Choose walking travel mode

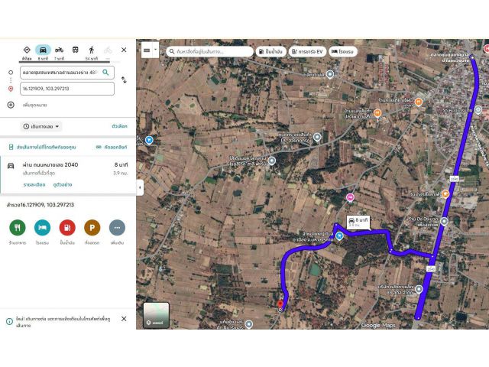click(92, 50)
